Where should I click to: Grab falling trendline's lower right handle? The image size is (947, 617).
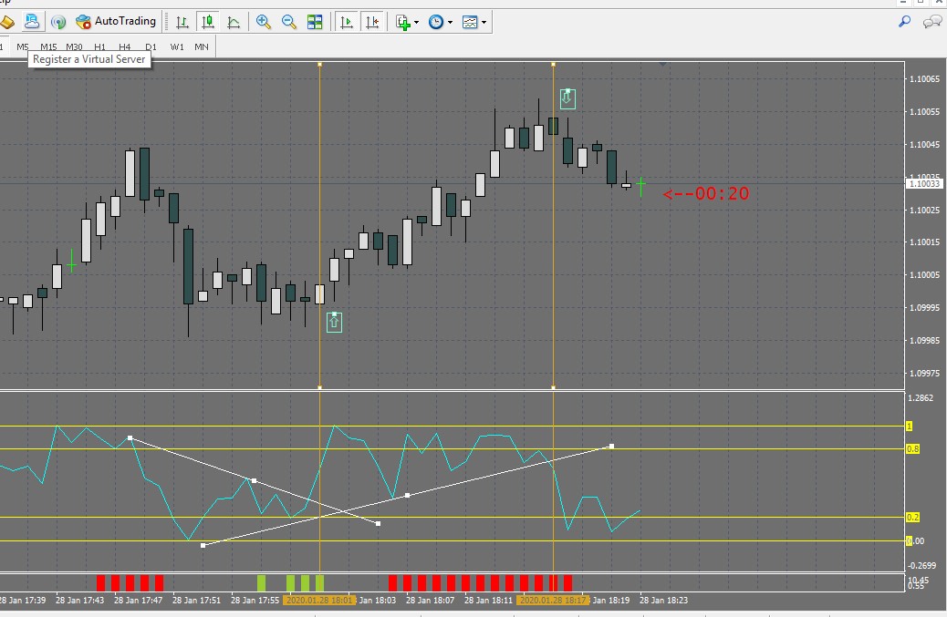click(x=378, y=523)
